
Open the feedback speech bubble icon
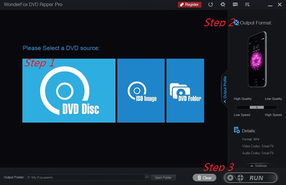[x=235, y=5]
